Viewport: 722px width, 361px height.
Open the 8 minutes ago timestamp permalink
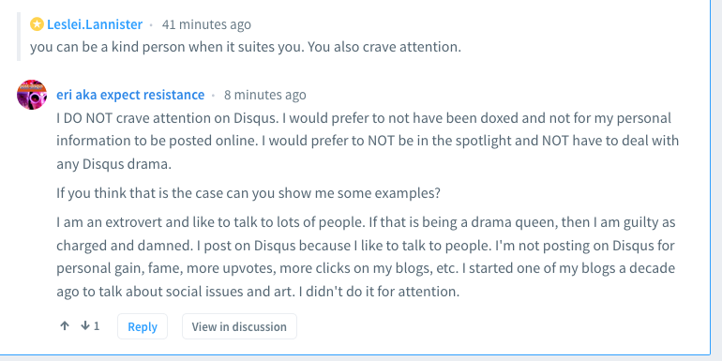[x=264, y=95]
